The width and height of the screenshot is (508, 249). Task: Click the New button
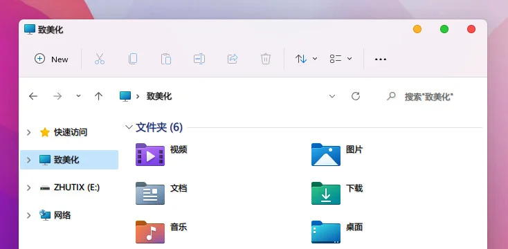point(51,59)
